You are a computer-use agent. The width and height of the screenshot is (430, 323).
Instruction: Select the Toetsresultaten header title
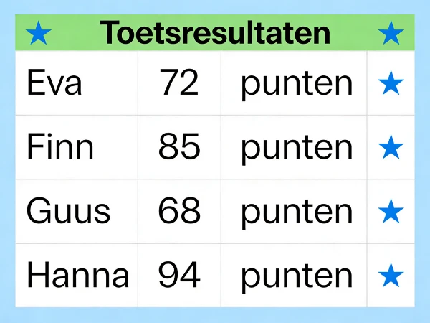click(215, 33)
